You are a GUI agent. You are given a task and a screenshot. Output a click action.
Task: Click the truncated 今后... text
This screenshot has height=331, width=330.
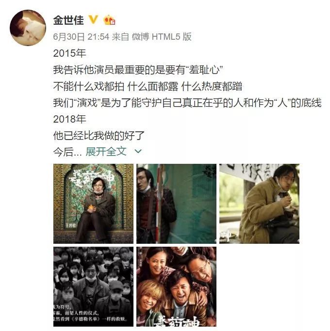tap(67, 152)
